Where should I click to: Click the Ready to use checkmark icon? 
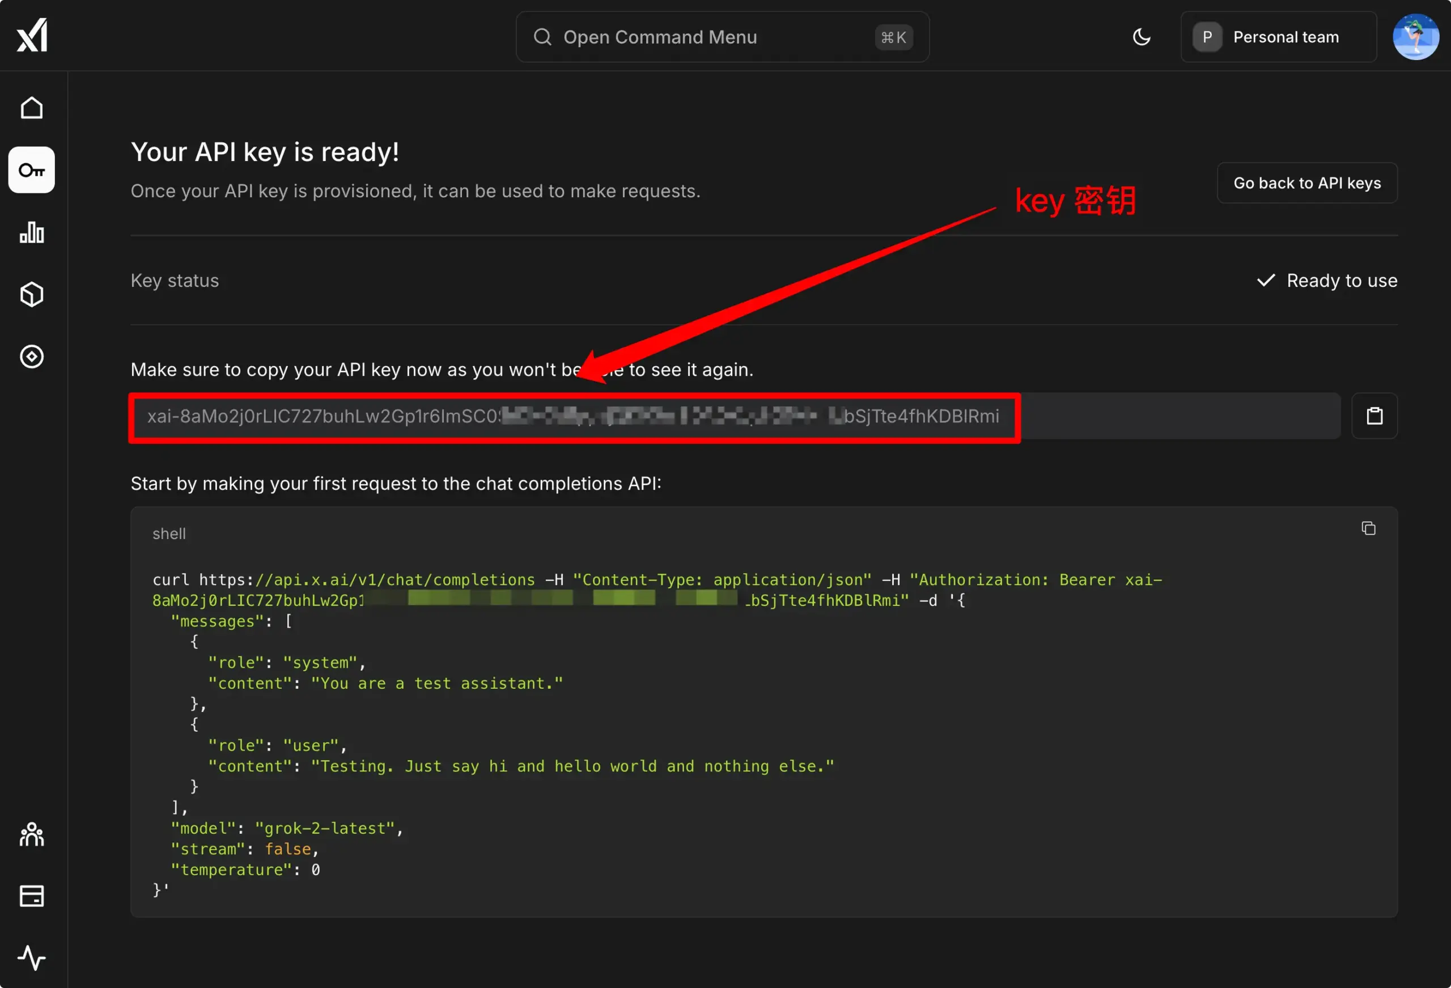click(1266, 281)
